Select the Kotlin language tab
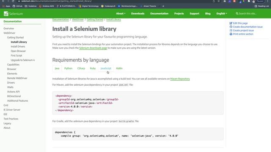The height and width of the screenshot is (152, 271). point(119,68)
